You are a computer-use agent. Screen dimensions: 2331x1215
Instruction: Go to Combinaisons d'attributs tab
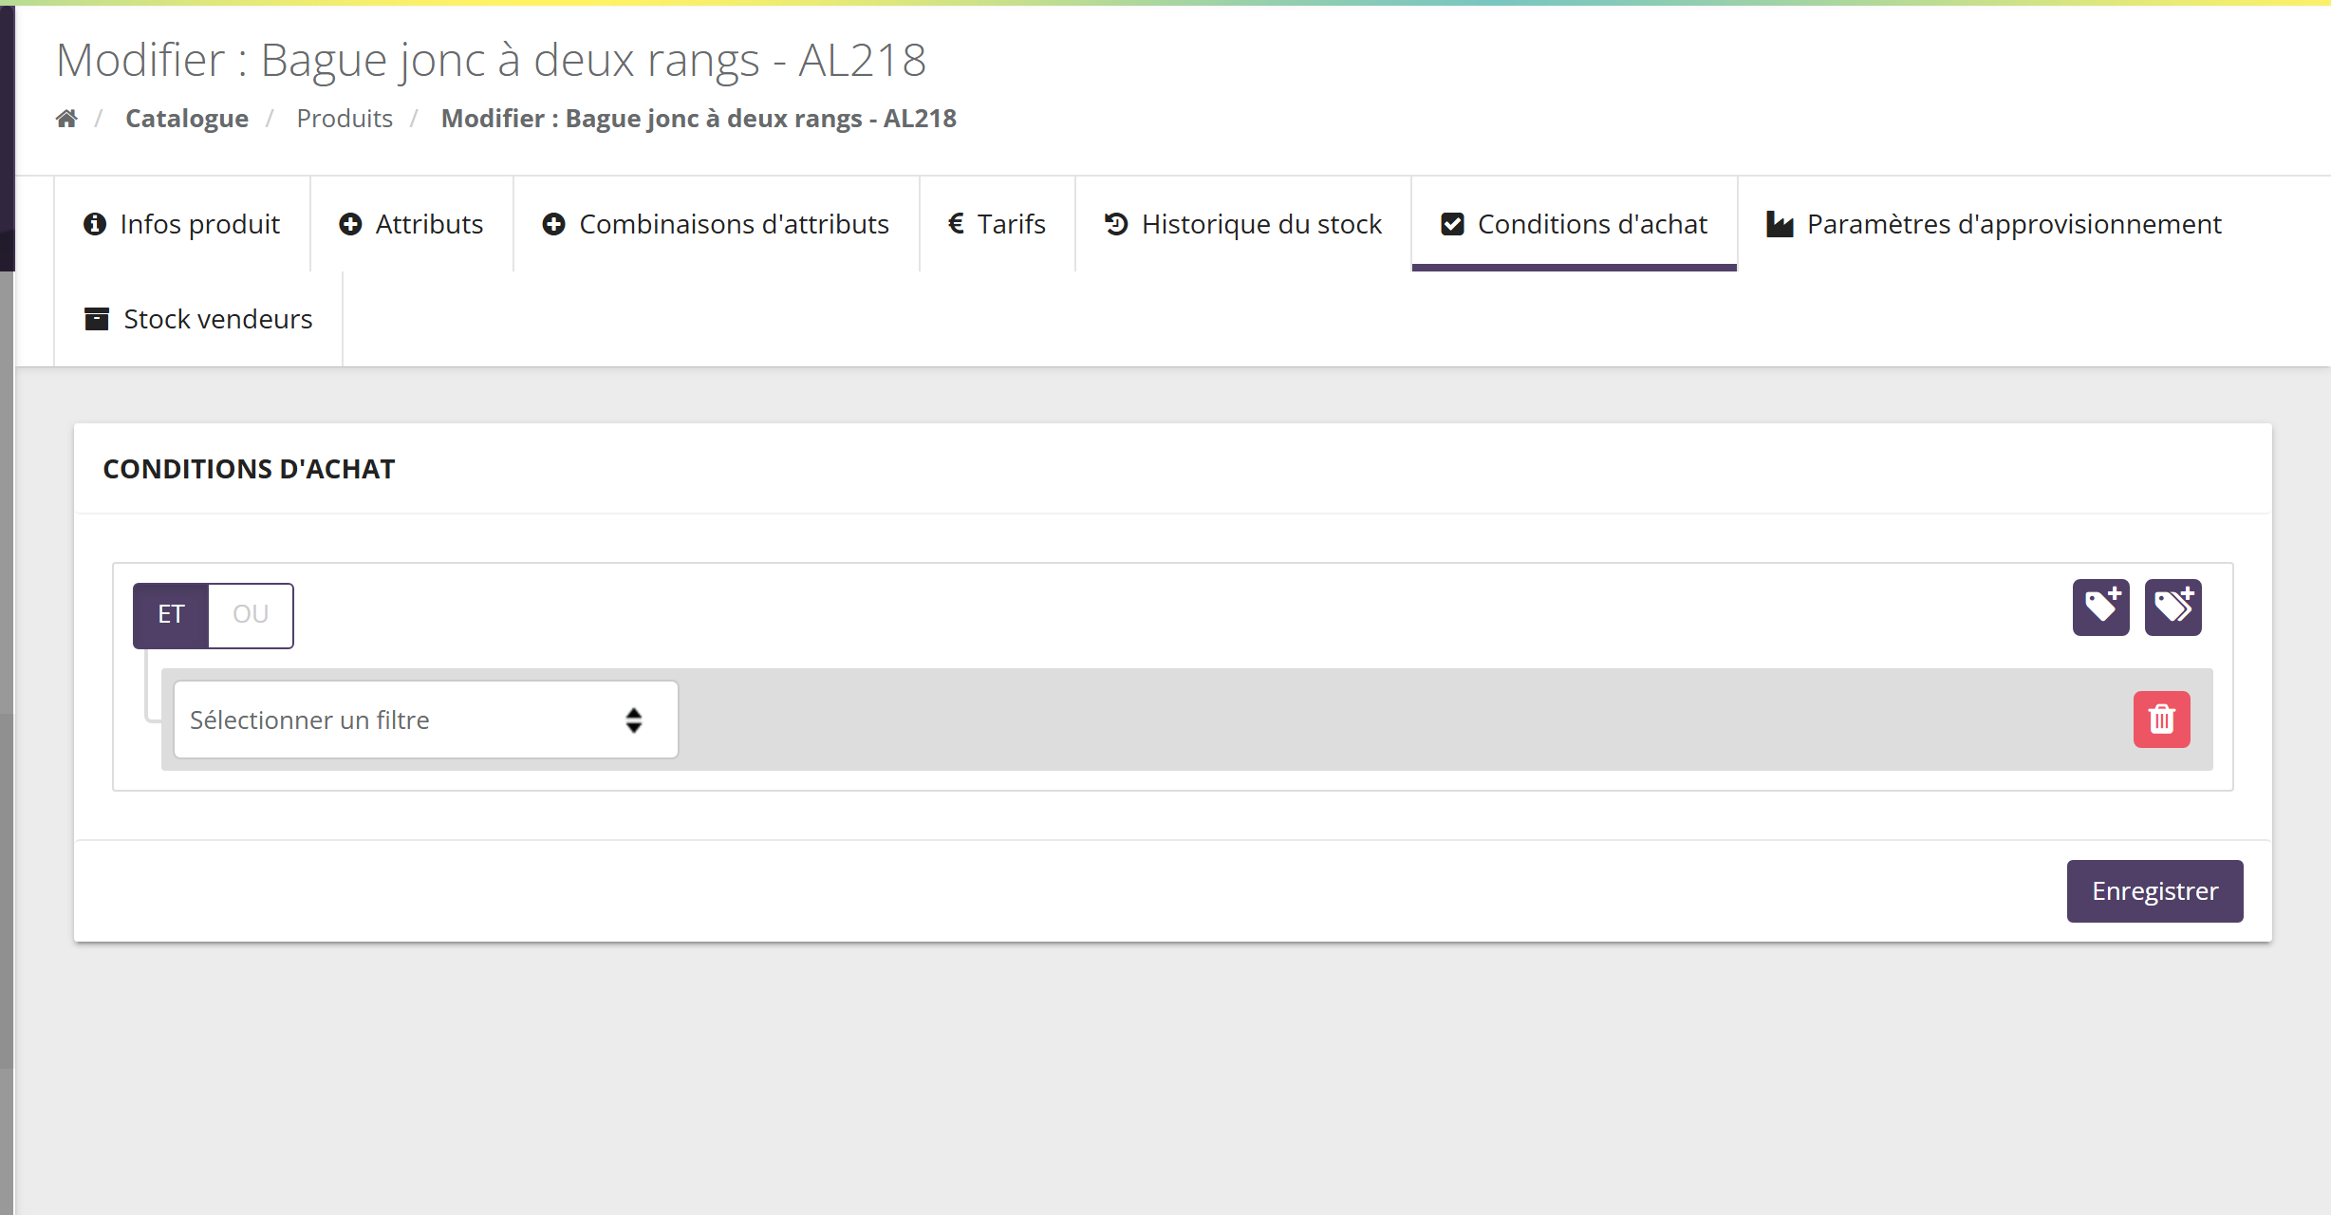pos(717,224)
